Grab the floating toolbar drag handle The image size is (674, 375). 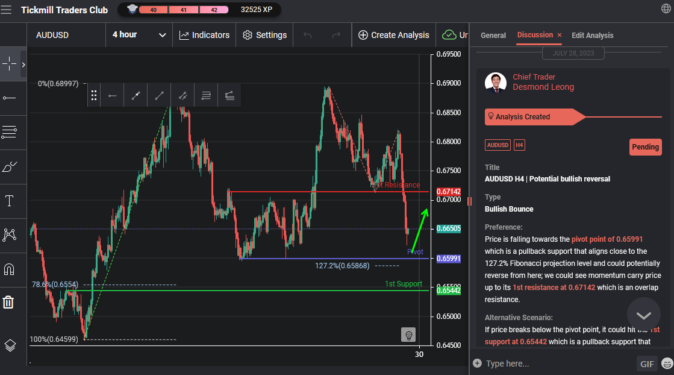[94, 95]
